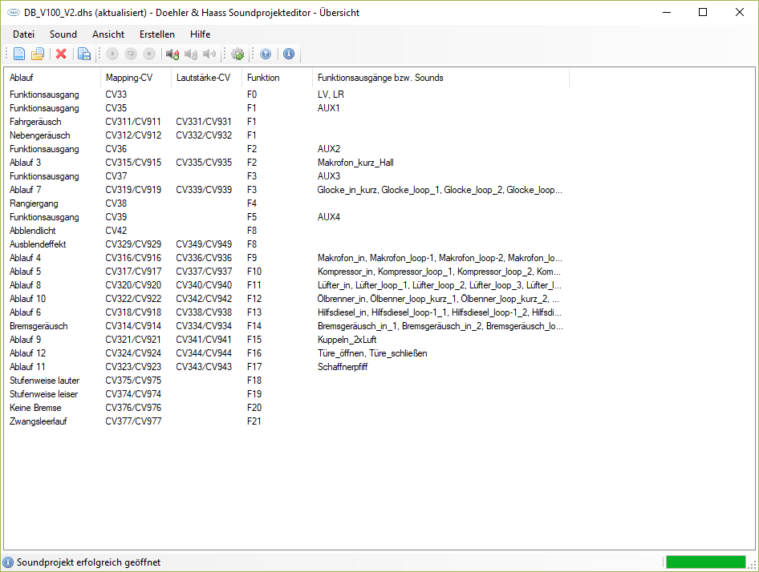Screen dimensions: 759x572
Task: Sort by the Mapping-CV column header
Action: [136, 78]
